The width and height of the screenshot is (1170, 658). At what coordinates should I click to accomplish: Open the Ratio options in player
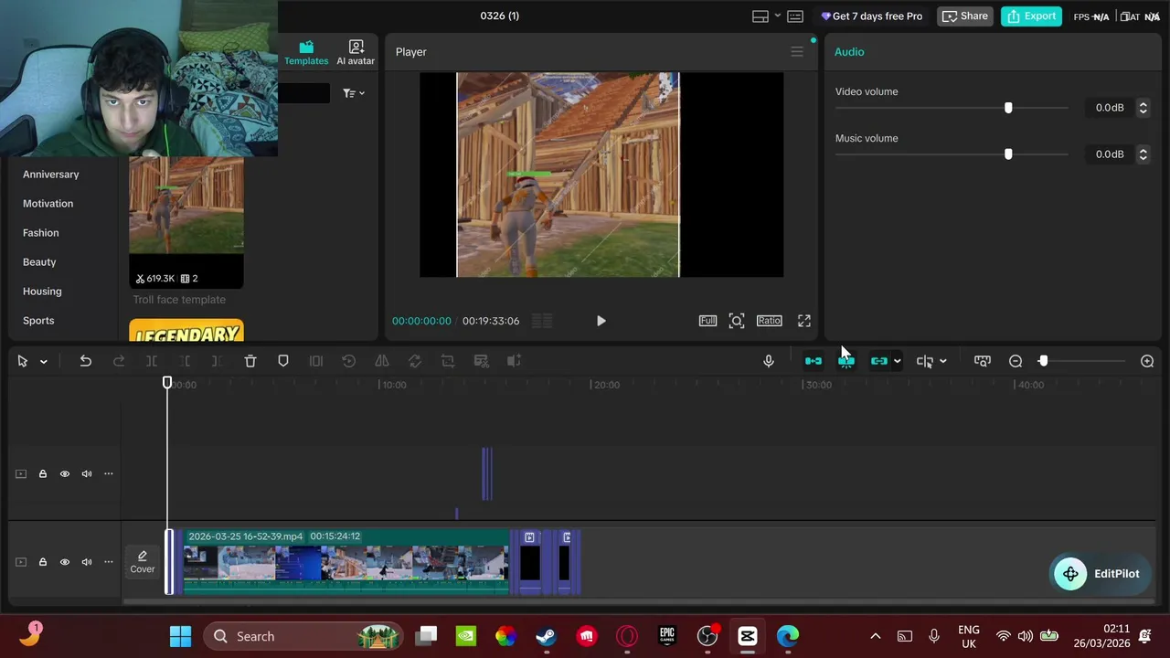pos(769,321)
